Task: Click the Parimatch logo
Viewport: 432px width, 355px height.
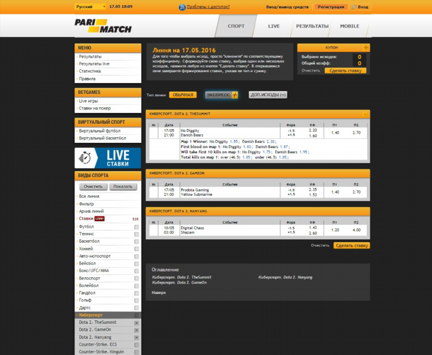Action: pos(103,26)
